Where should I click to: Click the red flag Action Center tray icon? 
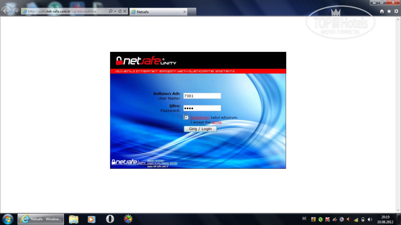click(327, 220)
